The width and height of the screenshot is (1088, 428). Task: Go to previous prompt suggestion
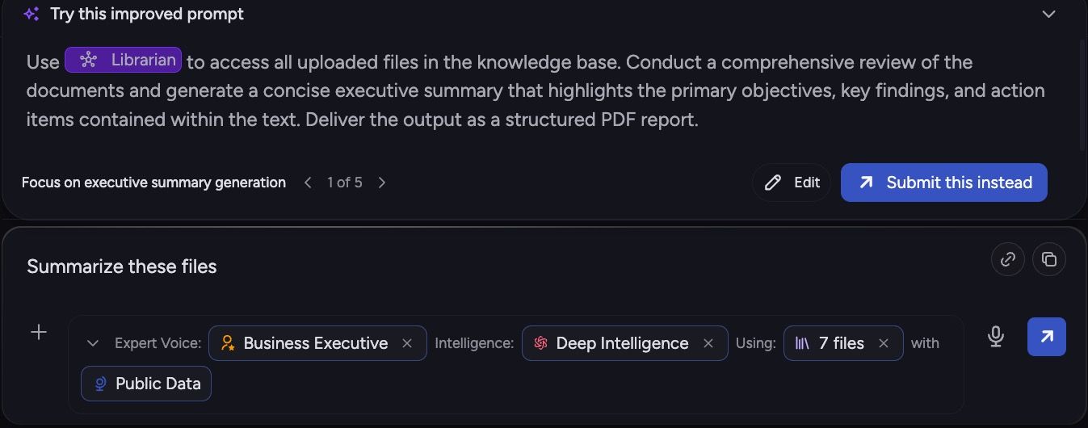coord(308,183)
